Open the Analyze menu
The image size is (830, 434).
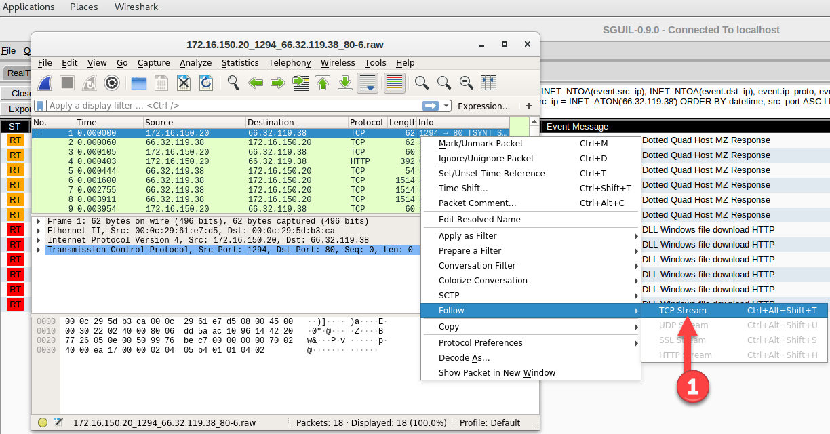pyautogui.click(x=196, y=63)
